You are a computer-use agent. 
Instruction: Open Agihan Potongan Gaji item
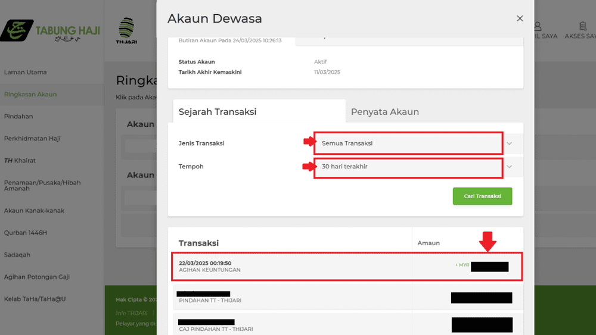point(37,277)
